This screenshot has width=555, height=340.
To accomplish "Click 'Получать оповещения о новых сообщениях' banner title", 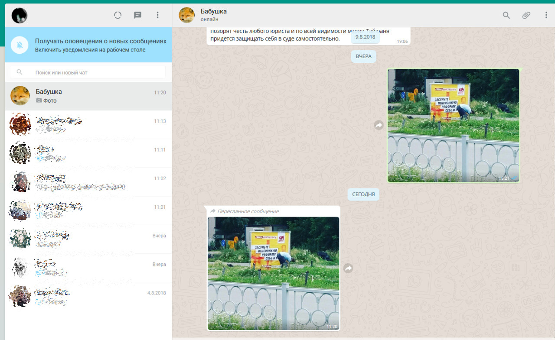I will tap(101, 41).
